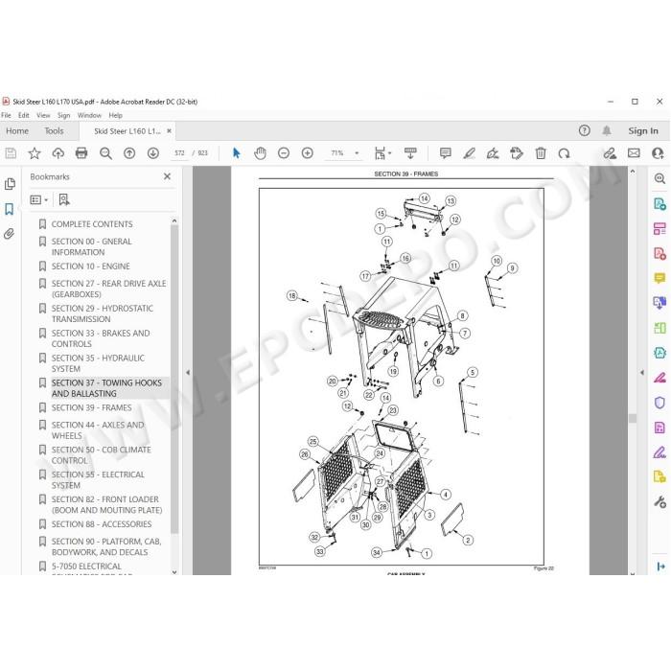Click the page number input field
The height and width of the screenshot is (671, 671).
click(179, 152)
